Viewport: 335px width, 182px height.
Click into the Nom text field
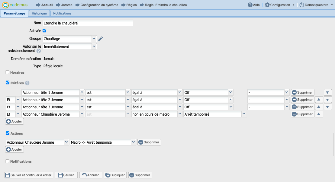tap(88, 23)
